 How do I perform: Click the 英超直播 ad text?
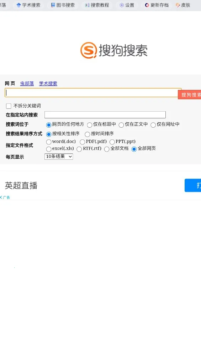(21, 185)
